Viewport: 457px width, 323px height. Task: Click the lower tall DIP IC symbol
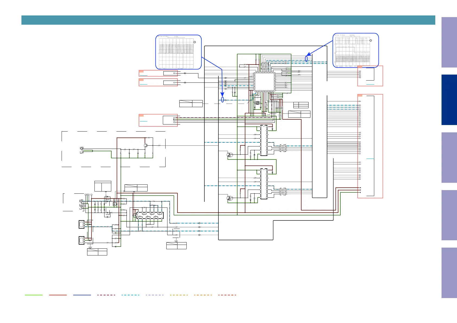[264, 184]
